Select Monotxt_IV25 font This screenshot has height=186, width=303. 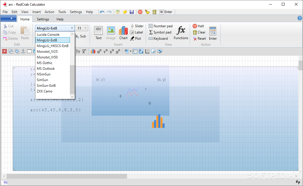click(53, 52)
